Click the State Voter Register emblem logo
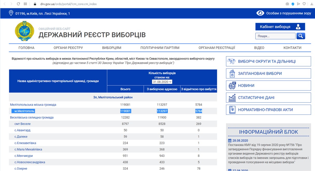Image resolution: width=315 pixels, height=171 pixels. (x=24, y=31)
